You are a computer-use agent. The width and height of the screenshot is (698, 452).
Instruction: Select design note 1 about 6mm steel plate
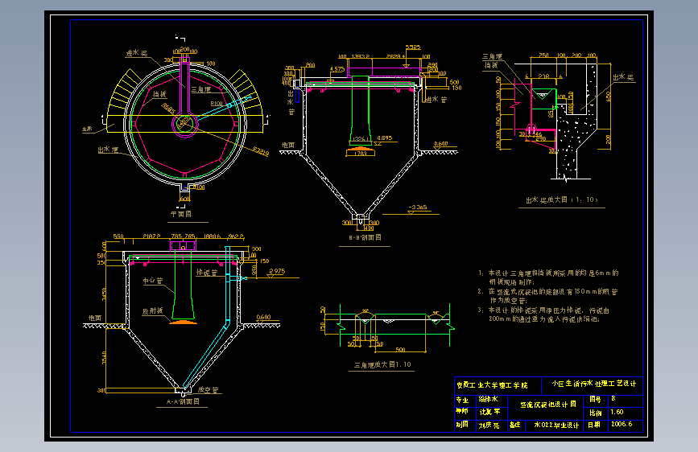pyautogui.click(x=548, y=277)
